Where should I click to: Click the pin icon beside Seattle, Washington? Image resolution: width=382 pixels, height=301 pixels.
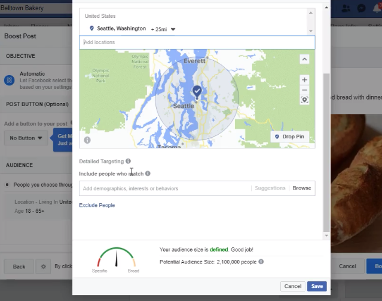91,29
